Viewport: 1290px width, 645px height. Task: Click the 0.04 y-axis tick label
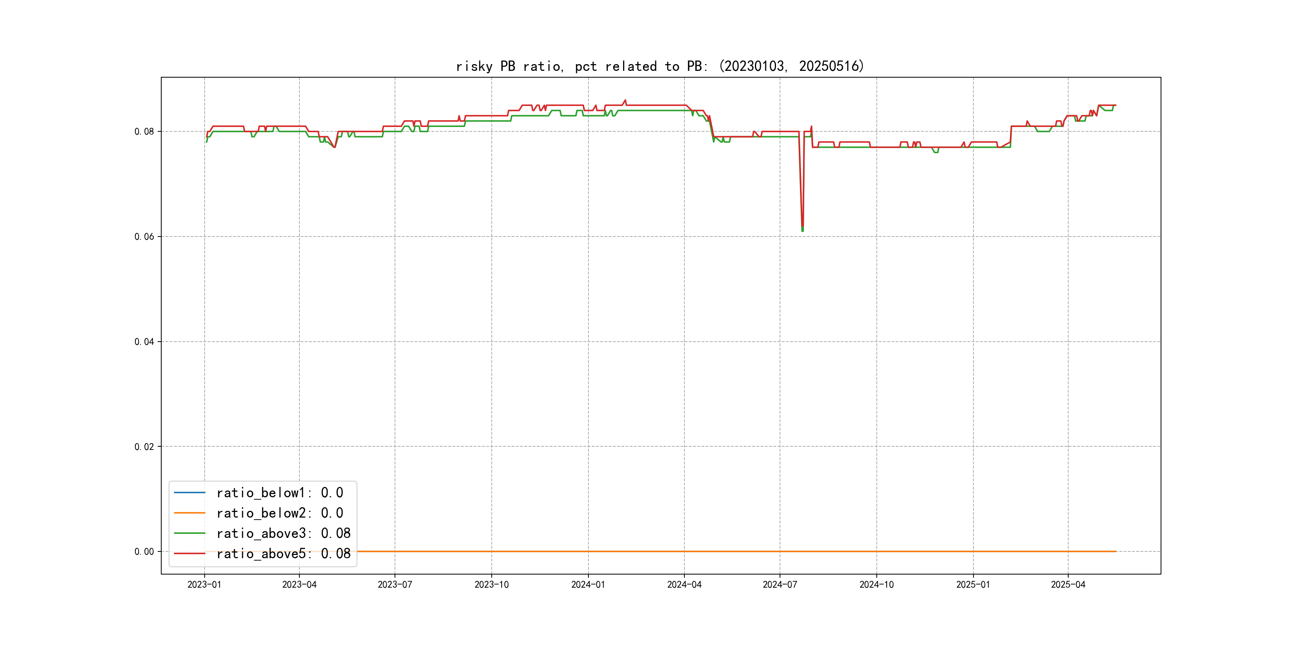tap(144, 342)
